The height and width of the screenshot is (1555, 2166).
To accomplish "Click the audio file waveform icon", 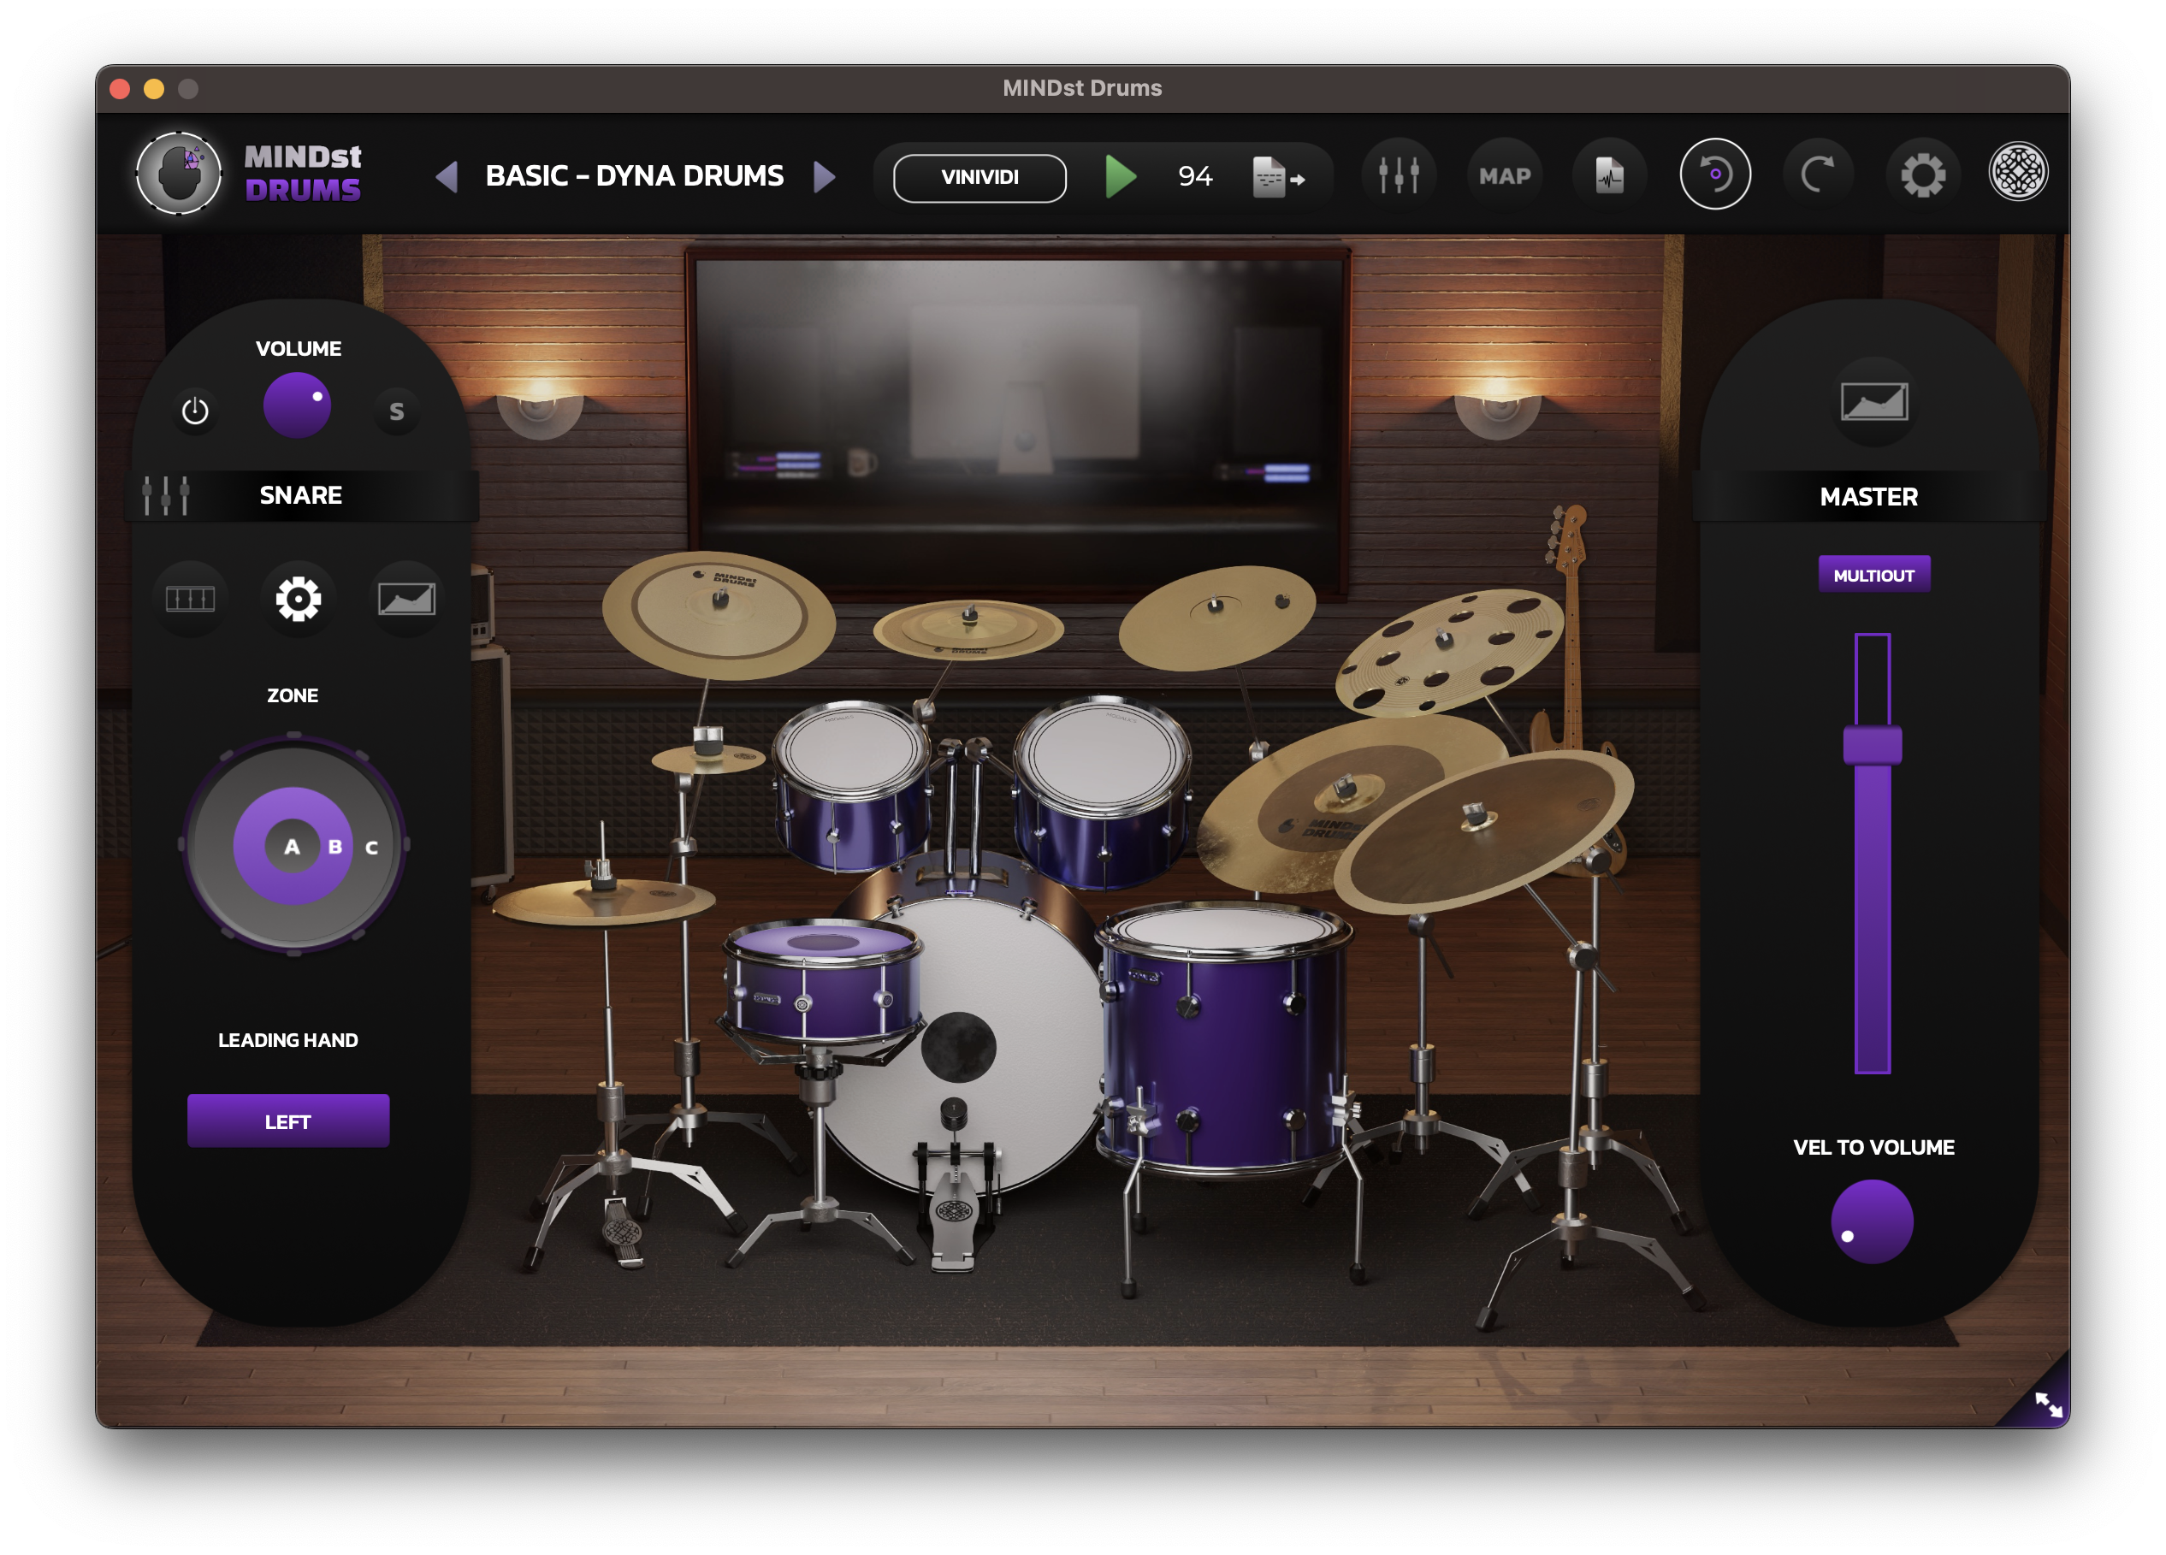I will (x=1609, y=175).
